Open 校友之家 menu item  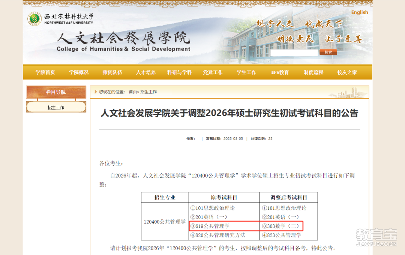coord(347,72)
